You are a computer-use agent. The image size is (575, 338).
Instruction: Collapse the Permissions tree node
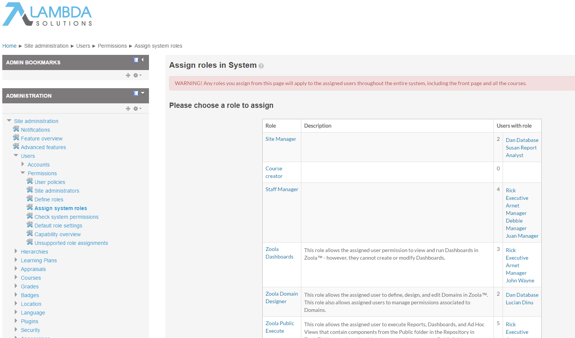tap(23, 173)
